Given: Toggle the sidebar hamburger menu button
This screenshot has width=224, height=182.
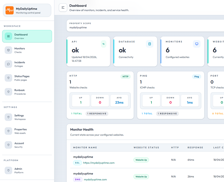Looking at the screenshot, I should tap(63, 8).
